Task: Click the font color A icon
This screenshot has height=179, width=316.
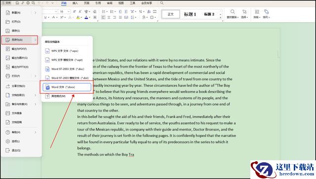Action: pos(86,18)
